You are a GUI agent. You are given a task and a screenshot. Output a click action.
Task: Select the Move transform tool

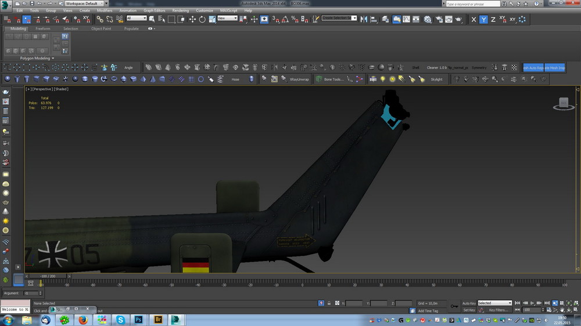(192, 19)
